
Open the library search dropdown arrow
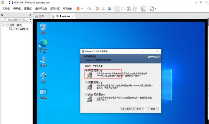tap(30, 20)
